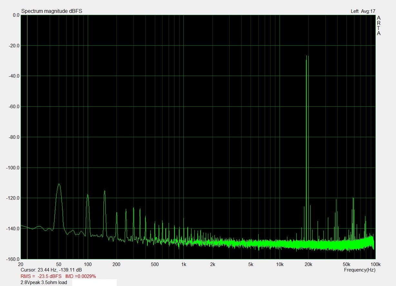Screen dimensions: 396x286
Task: Click the 2k frequency axis label
Action: pyautogui.click(x=213, y=264)
